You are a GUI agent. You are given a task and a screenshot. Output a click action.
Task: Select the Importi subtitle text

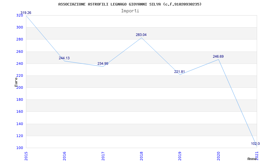[130, 11]
